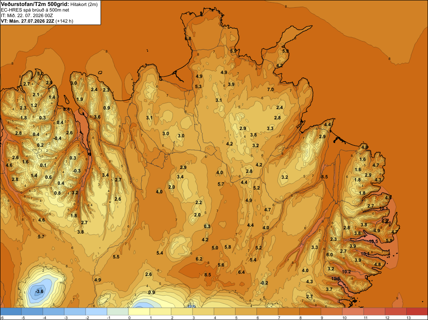428x320 pixels.
Task: Click the title text 'Veðurstofan/T2m 500grid'
Action: pyautogui.click(x=35, y=4)
